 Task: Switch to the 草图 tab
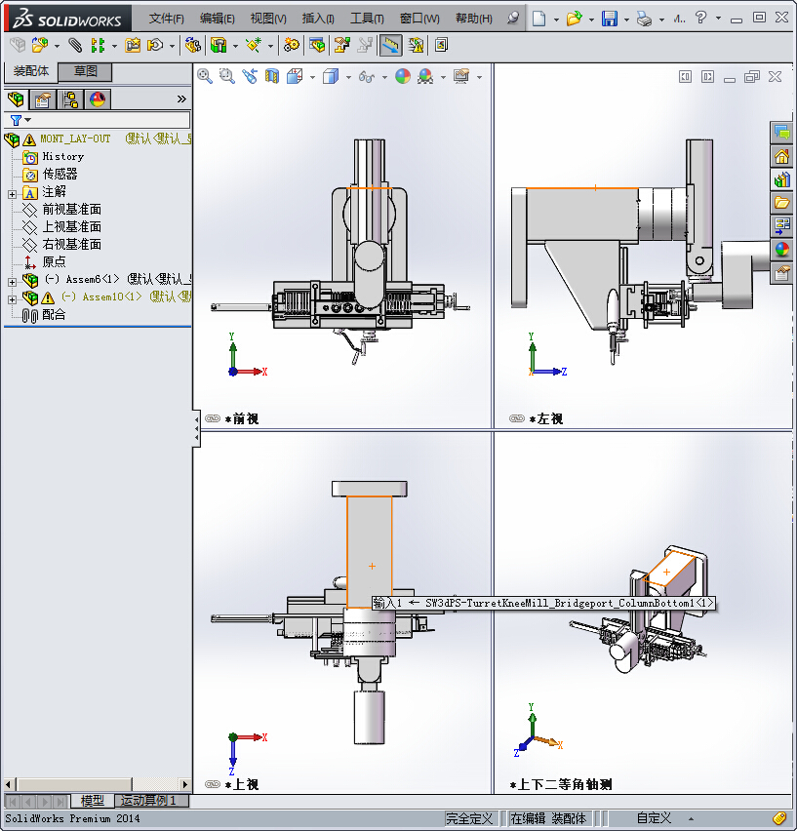tap(85, 71)
